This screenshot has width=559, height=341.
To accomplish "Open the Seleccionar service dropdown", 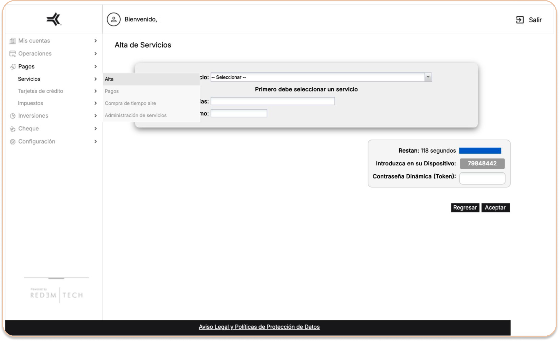I will point(321,77).
